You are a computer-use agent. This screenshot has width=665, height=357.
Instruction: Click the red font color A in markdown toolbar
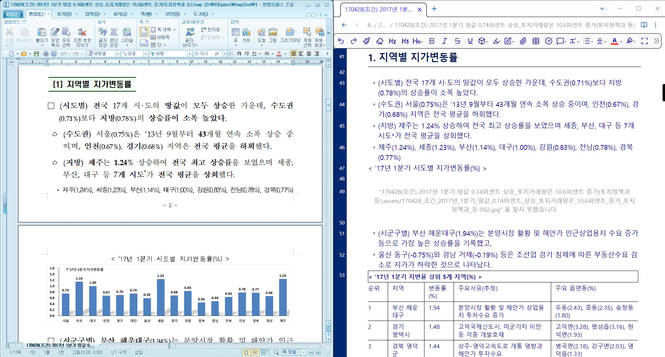tap(615, 41)
